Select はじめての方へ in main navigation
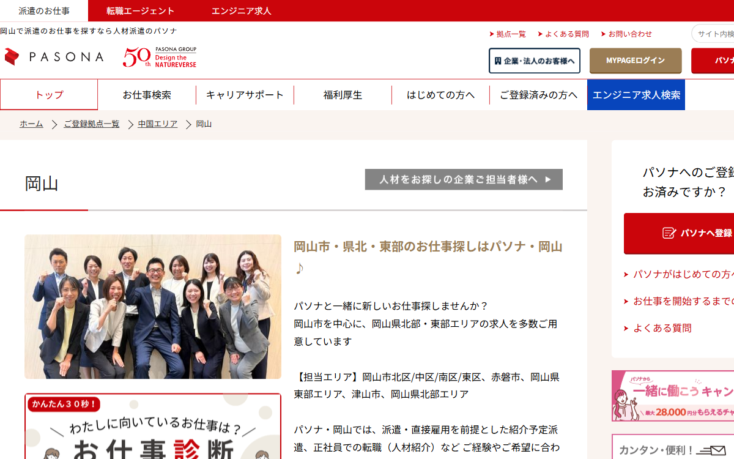 pos(440,95)
